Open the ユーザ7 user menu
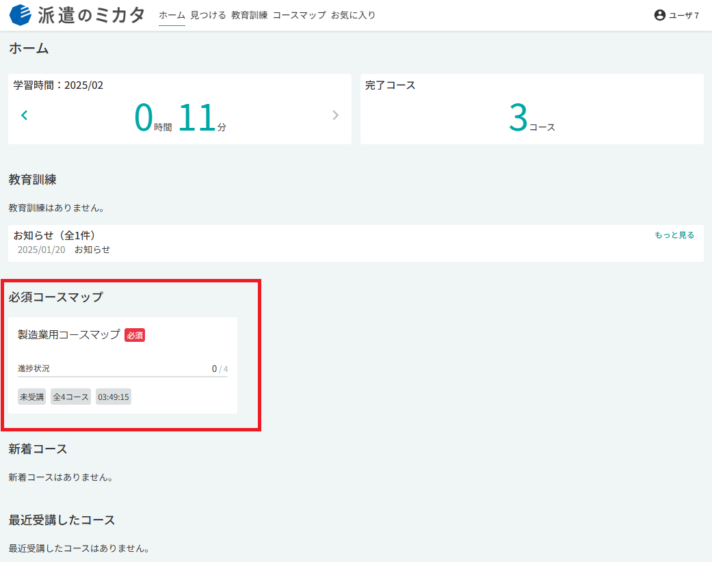 pyautogui.click(x=676, y=15)
